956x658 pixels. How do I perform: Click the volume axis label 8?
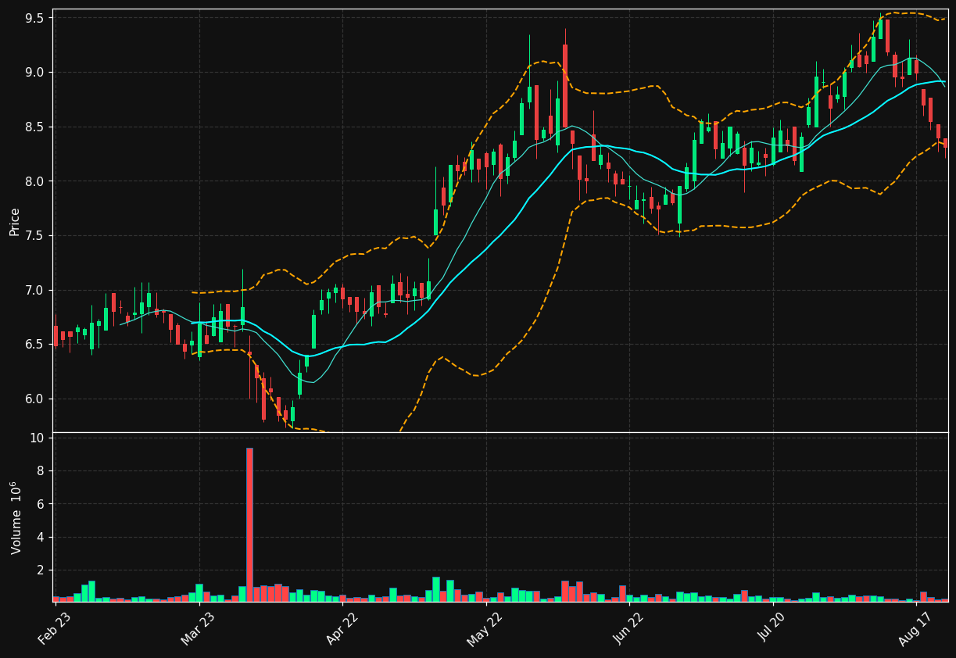pos(41,470)
